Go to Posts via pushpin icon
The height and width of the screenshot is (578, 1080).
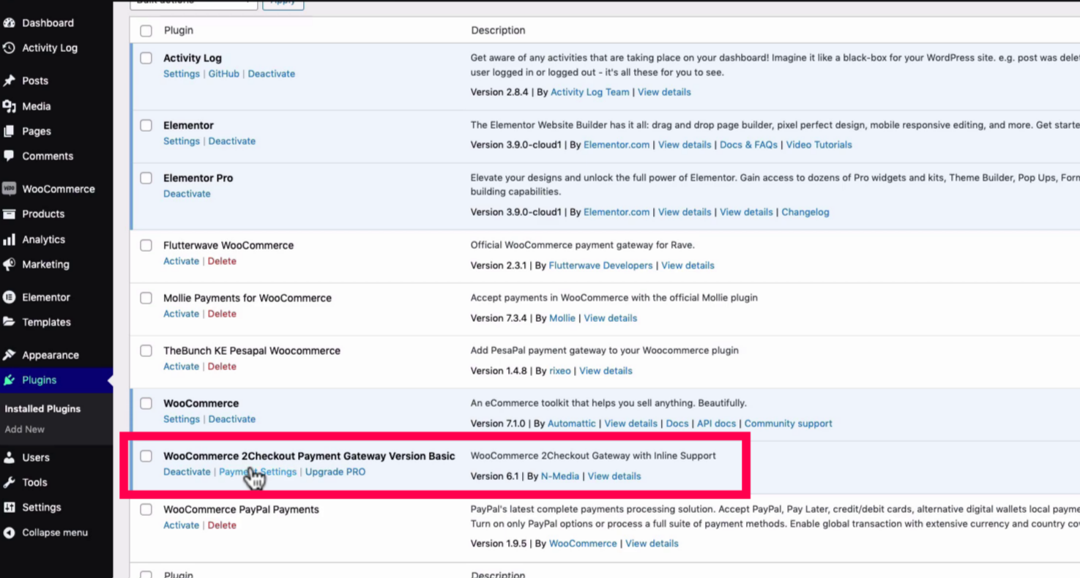[x=10, y=81]
